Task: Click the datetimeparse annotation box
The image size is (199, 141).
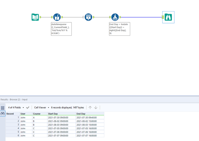Action: point(61,29)
